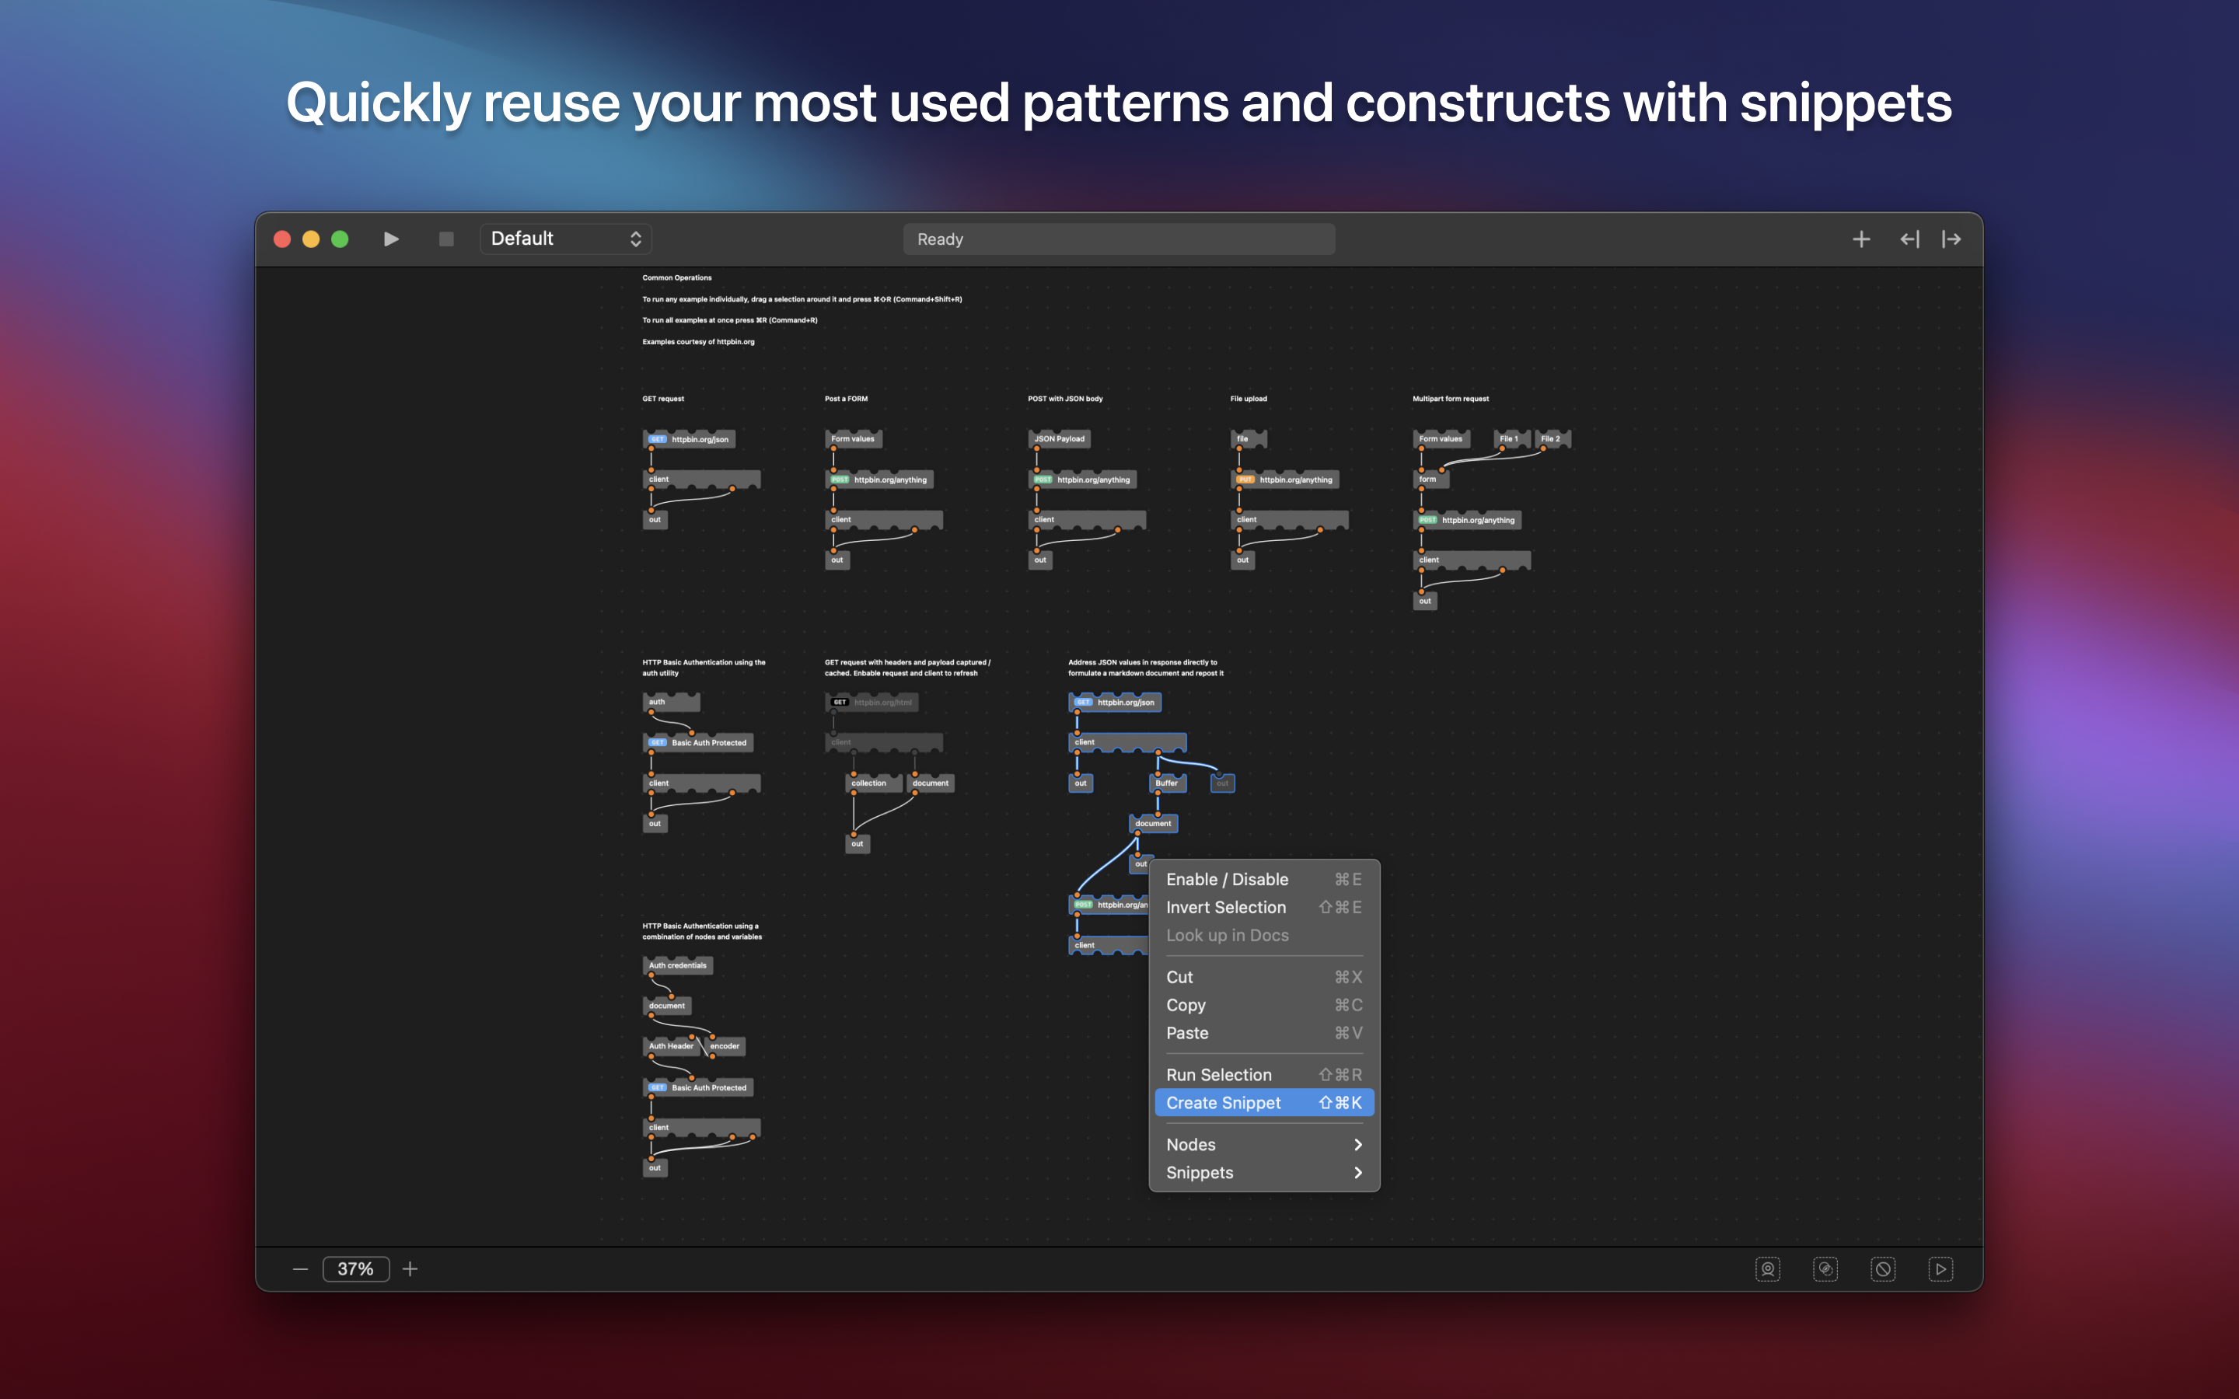2239x1399 pixels.
Task: Click the zoom out minus button
Action: [300, 1268]
